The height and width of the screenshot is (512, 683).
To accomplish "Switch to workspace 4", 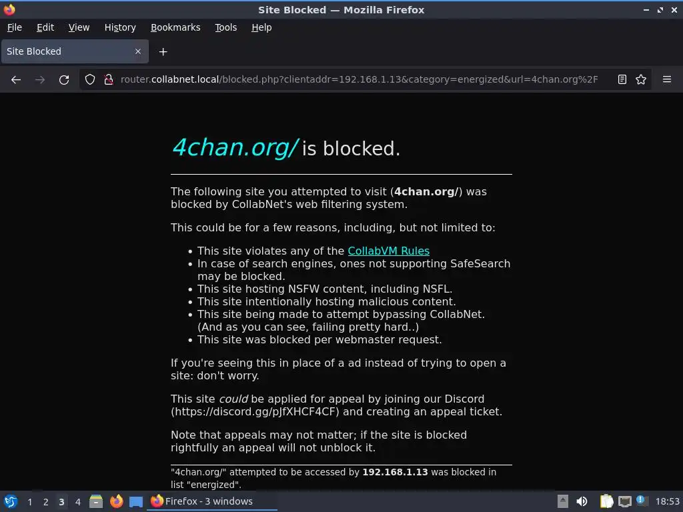I will tap(78, 502).
